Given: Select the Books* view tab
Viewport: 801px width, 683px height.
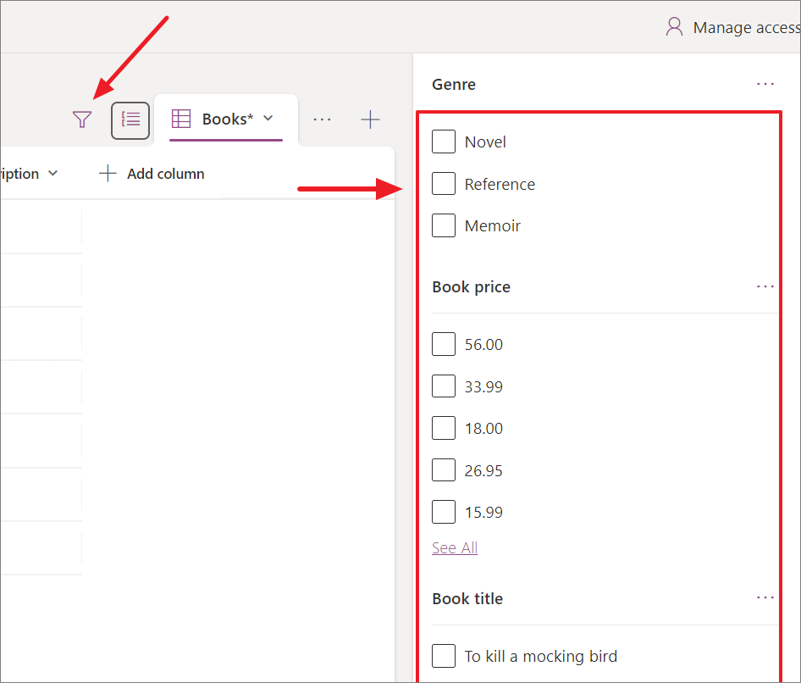Looking at the screenshot, I should click(226, 119).
